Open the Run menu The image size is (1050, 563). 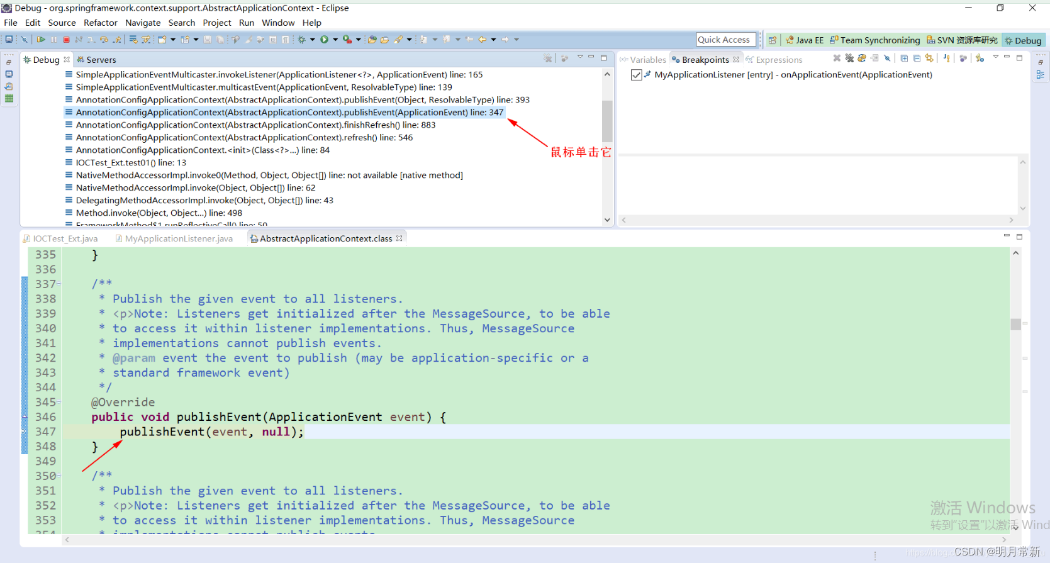[247, 23]
